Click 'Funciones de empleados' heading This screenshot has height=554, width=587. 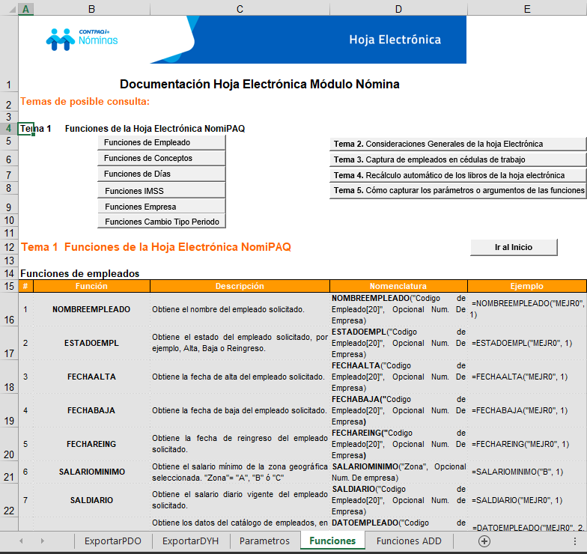(79, 274)
